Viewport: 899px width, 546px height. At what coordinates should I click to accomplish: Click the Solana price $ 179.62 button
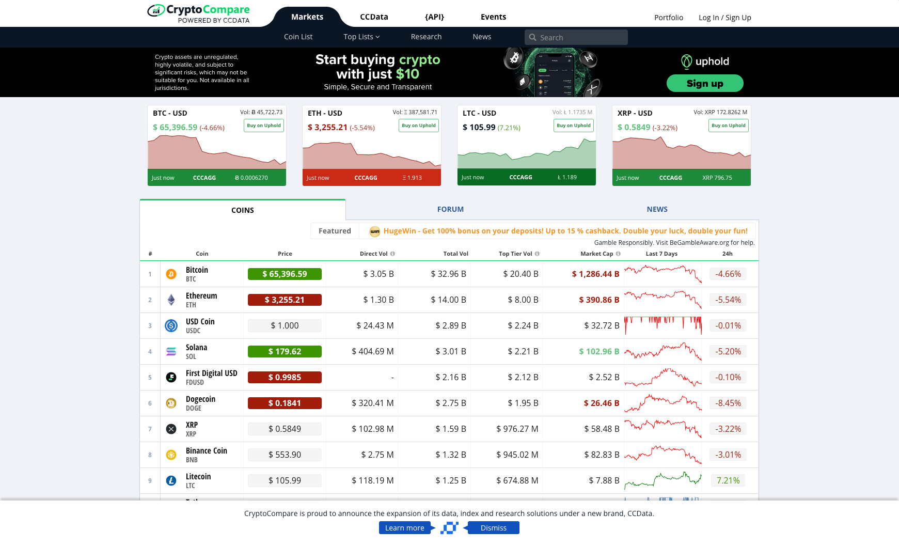click(285, 352)
